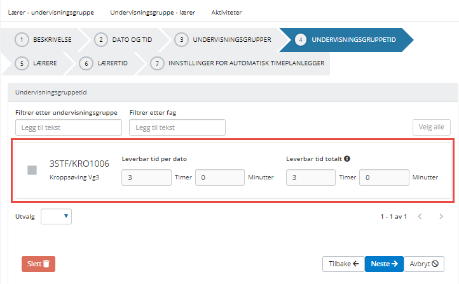
Task: Click the blue Neste button
Action: tap(384, 264)
